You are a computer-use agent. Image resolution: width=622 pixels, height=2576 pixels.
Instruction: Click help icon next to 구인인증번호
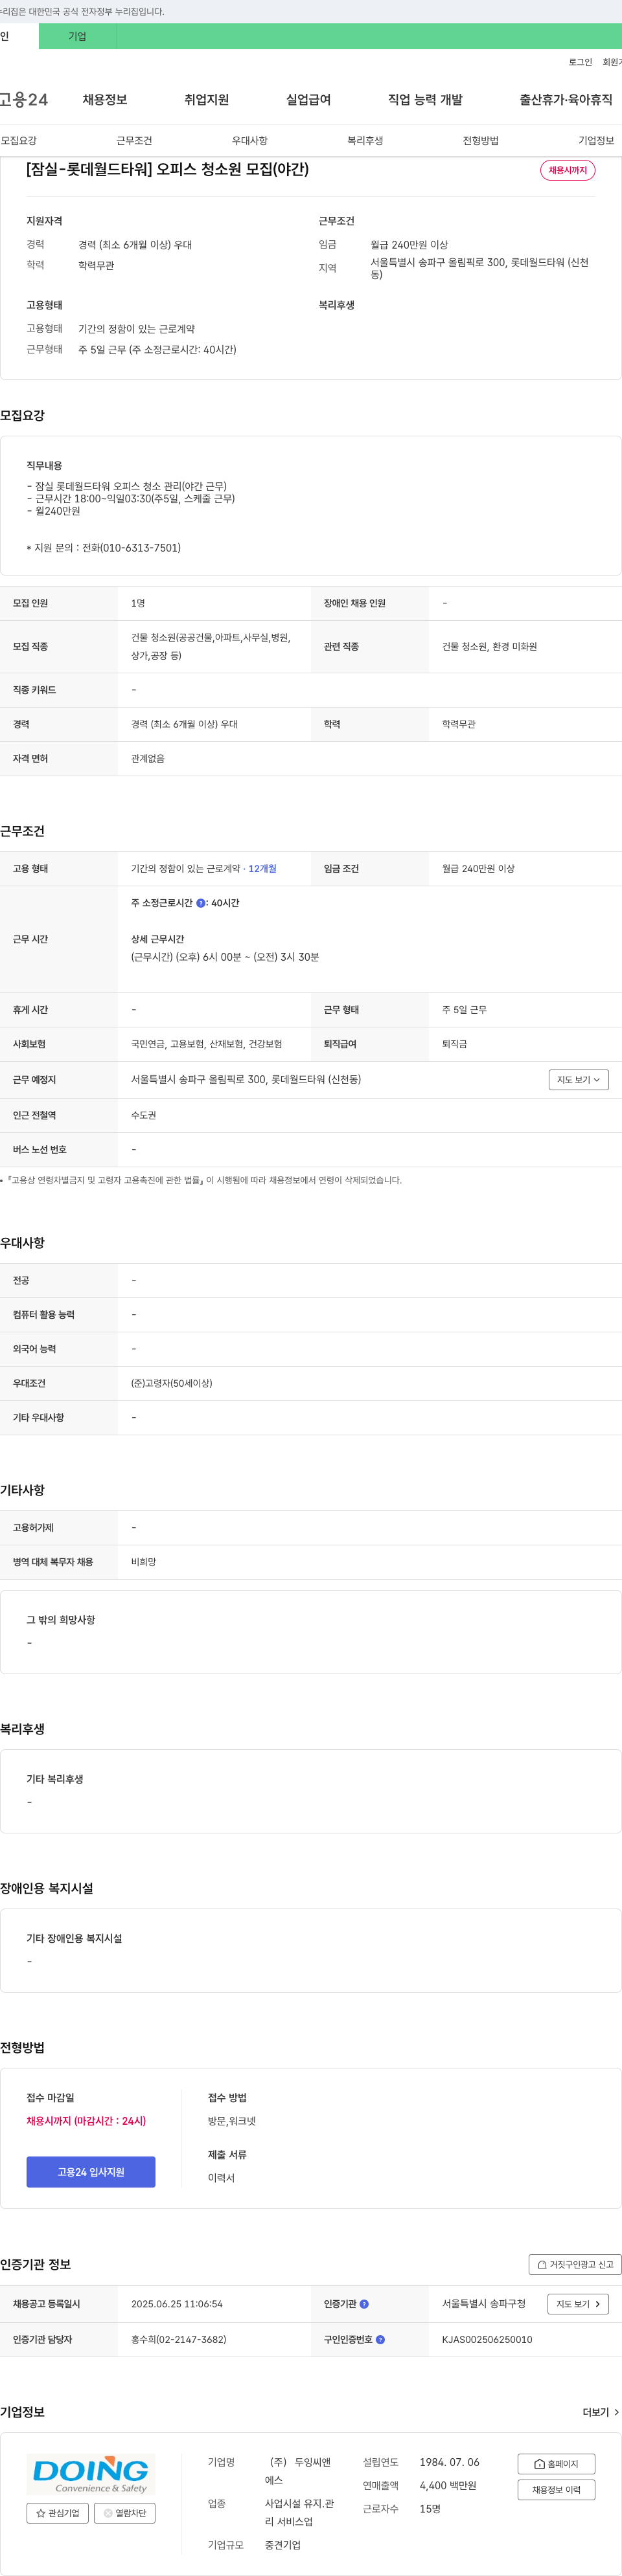pyautogui.click(x=380, y=2340)
